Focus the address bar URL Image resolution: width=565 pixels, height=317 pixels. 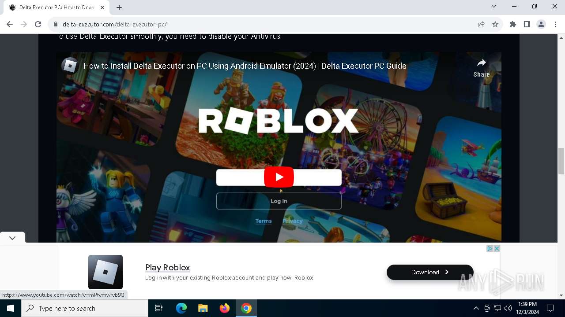pos(115,25)
